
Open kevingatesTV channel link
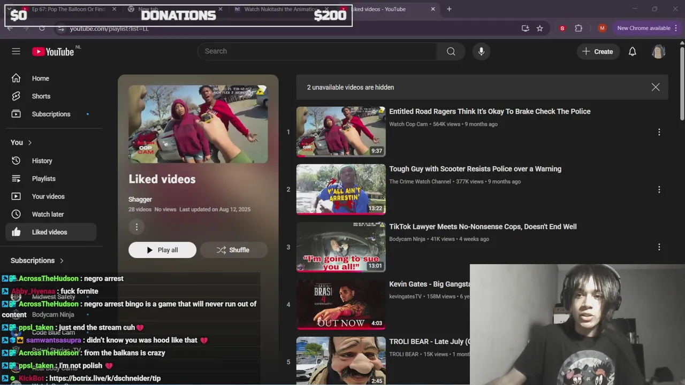point(405,296)
